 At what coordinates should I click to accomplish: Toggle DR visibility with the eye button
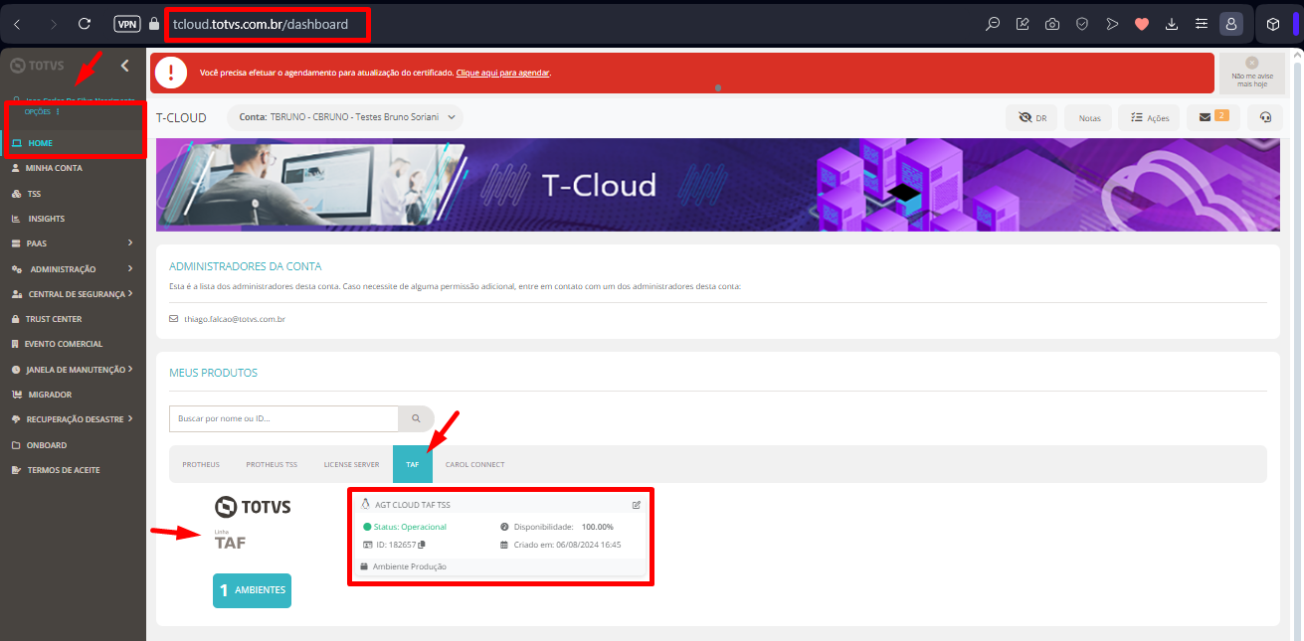point(1031,117)
